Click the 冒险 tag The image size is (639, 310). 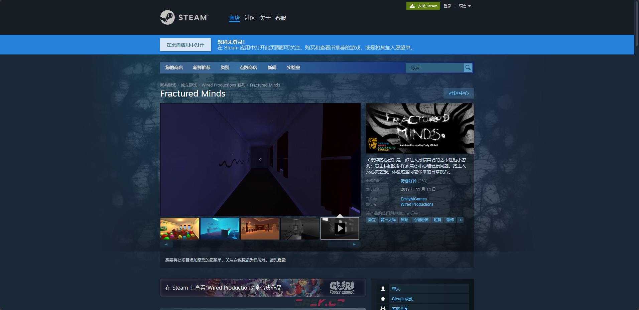pyautogui.click(x=405, y=220)
